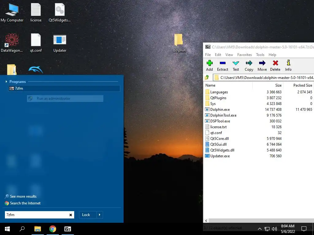Image resolution: width=314 pixels, height=235 pixels.
Task: Select the Qt5Widgets desktop icon
Action: point(60,13)
